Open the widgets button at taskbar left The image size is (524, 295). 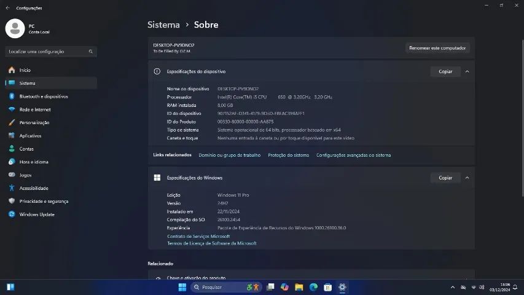[10, 287]
